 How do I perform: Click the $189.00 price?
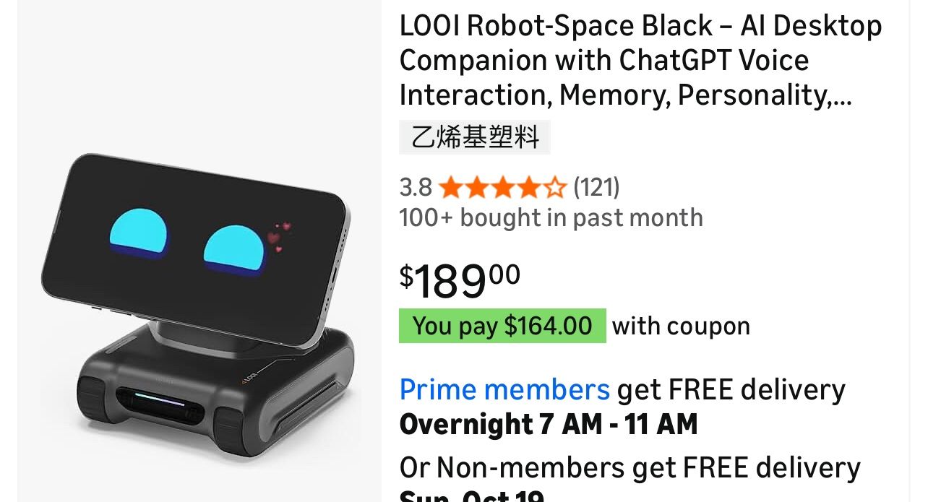tap(460, 280)
